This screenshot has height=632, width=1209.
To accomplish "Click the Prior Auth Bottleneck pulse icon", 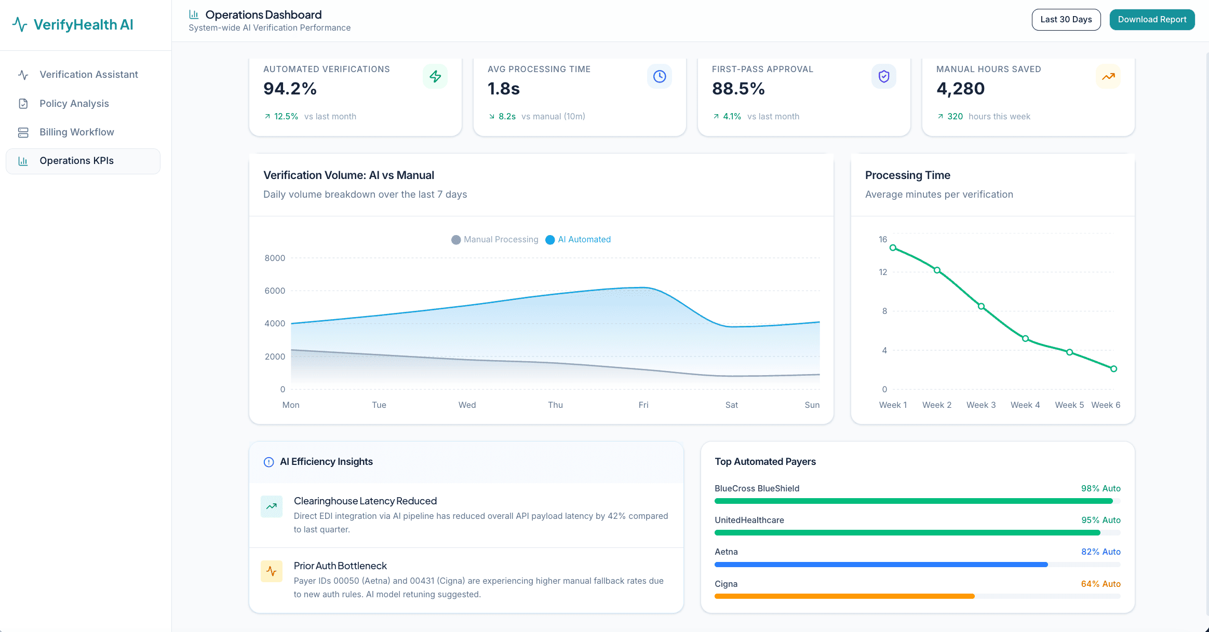I will click(x=272, y=571).
